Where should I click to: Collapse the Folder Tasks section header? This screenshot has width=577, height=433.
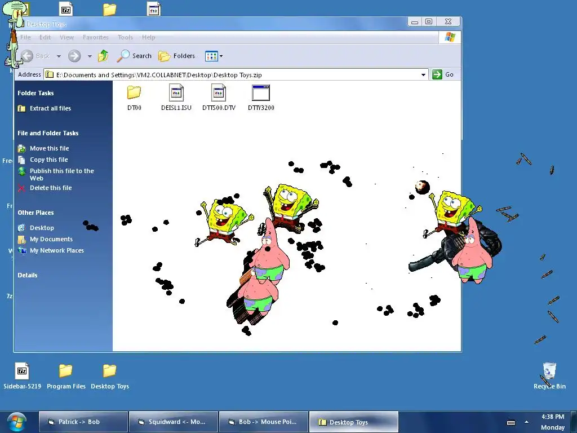(35, 93)
